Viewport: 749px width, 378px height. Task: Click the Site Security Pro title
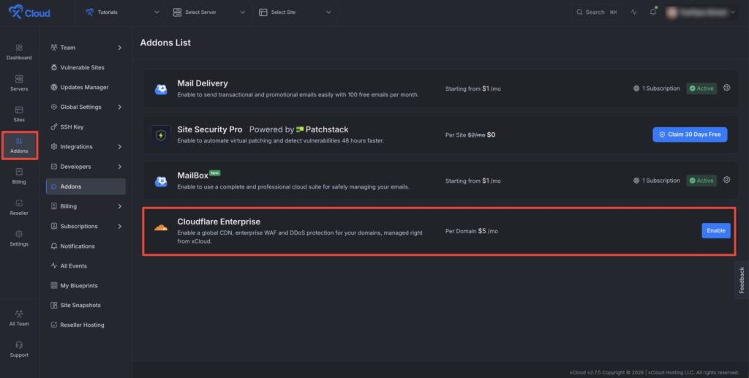click(210, 129)
